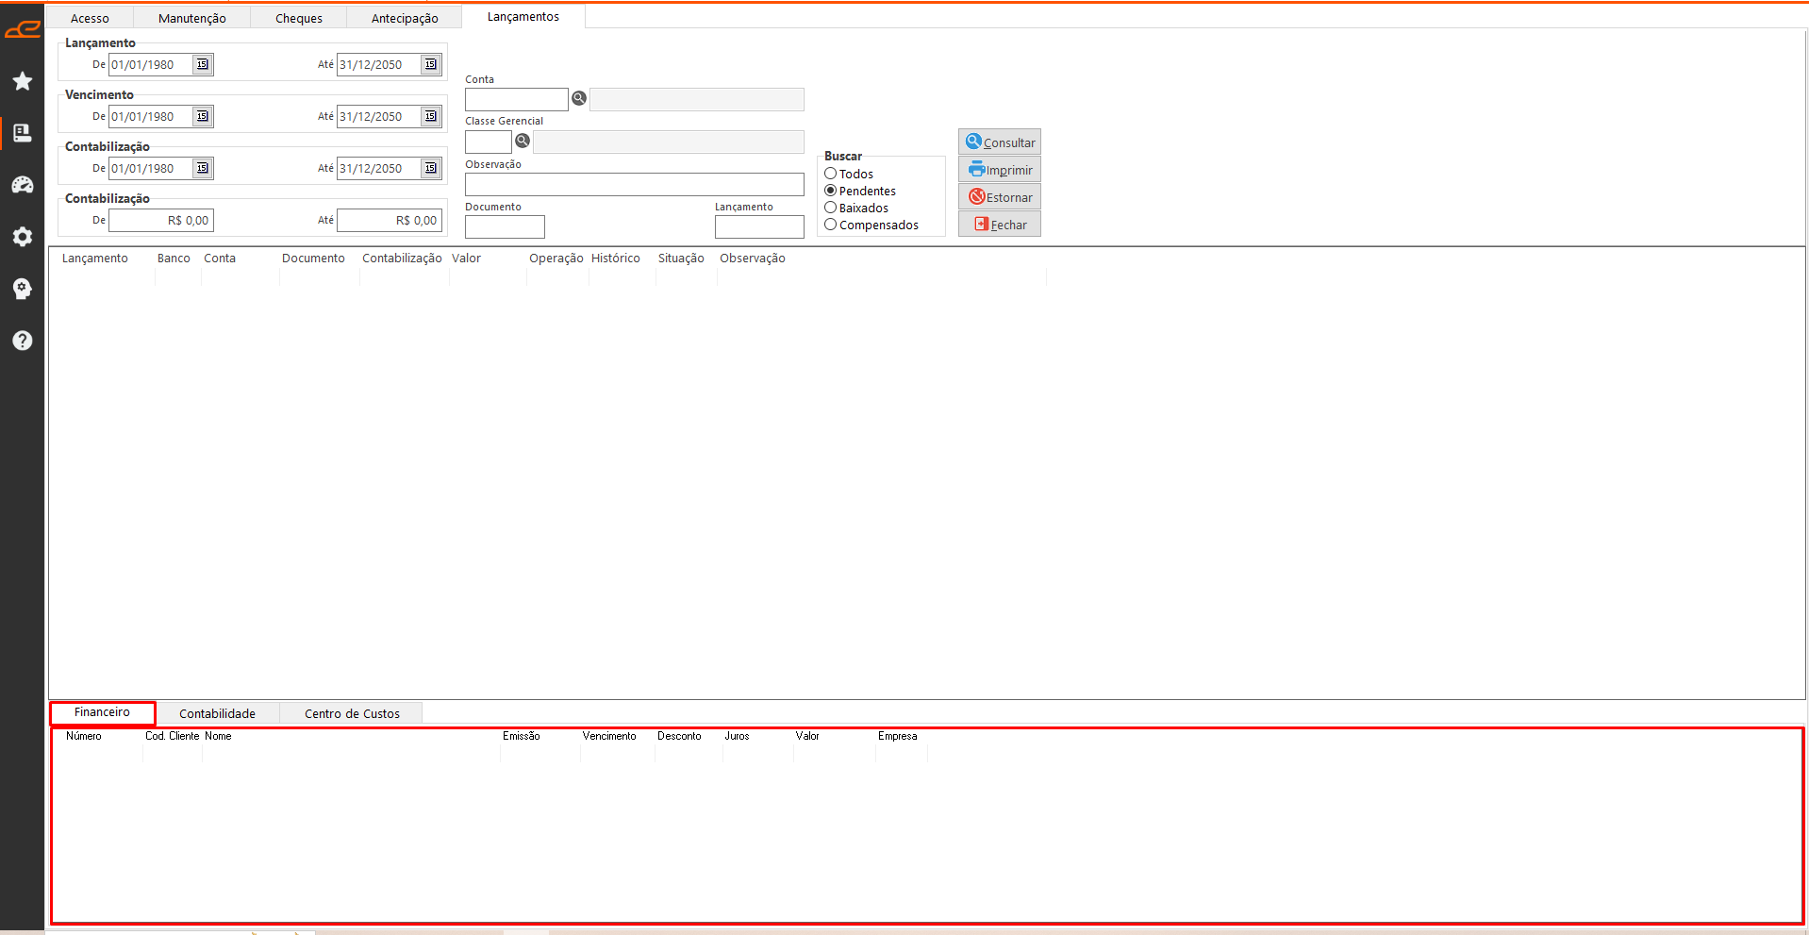Click the head with gear sidebar icon
Viewport: 1809px width, 935px height.
[x=23, y=289]
